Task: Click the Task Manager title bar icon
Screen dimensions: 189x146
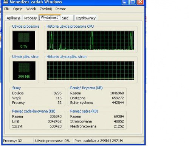Action: (5, 2)
